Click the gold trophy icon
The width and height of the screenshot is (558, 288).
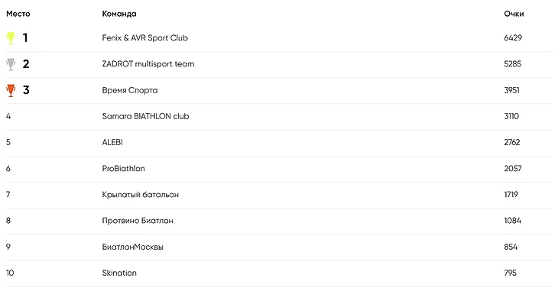click(x=11, y=38)
